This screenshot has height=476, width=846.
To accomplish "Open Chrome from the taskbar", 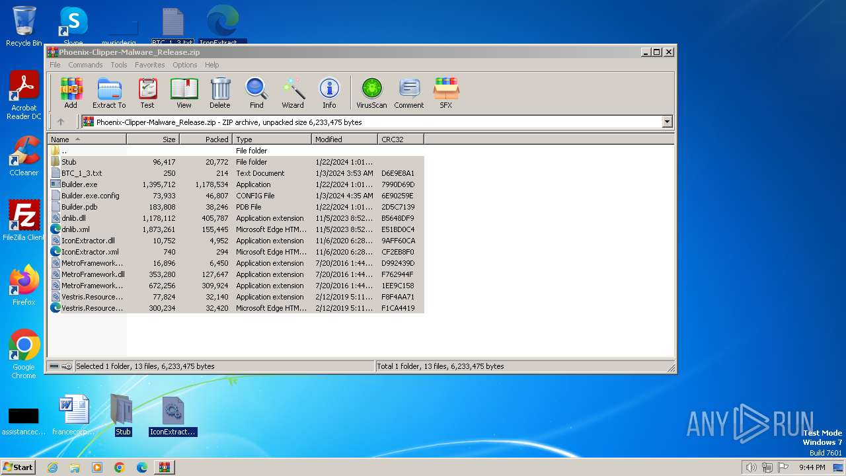I will click(x=120, y=467).
